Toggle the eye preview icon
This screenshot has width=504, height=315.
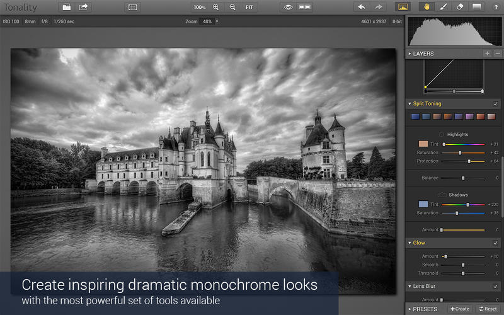289,7
